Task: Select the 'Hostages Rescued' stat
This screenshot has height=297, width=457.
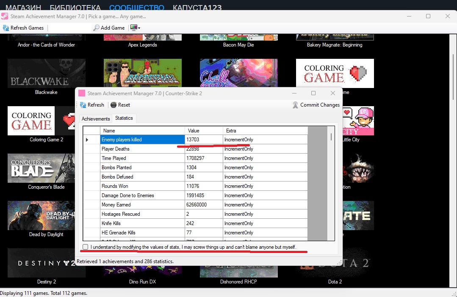Action: pos(142,214)
